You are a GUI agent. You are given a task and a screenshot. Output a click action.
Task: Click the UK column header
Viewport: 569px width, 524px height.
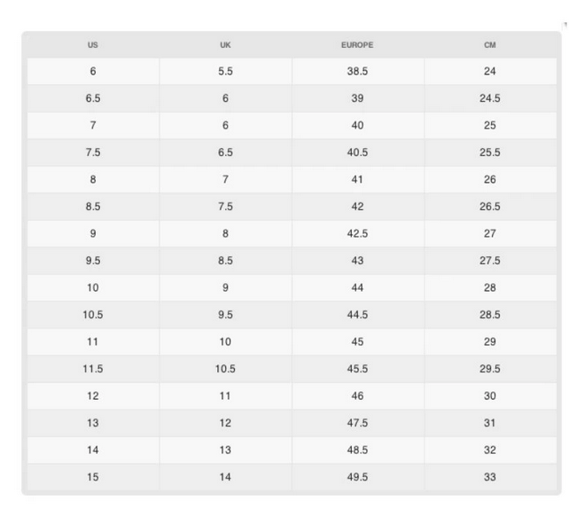[225, 44]
